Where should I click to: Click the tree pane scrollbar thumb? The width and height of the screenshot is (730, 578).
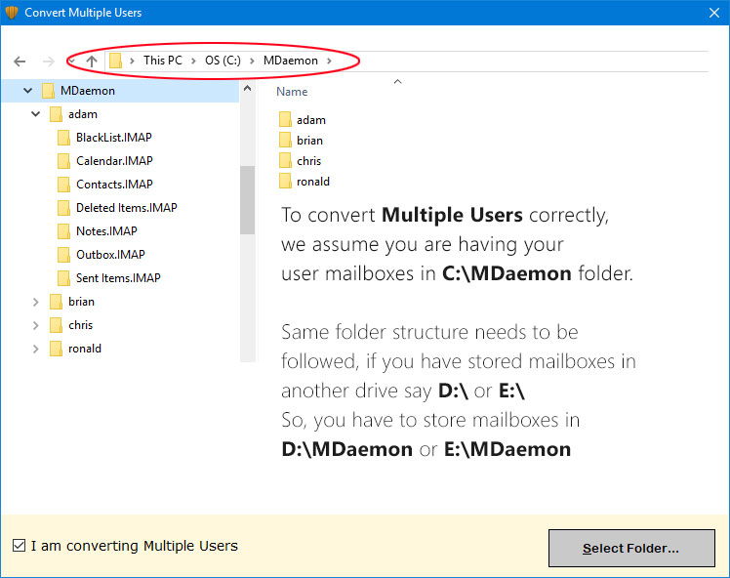pyautogui.click(x=248, y=200)
